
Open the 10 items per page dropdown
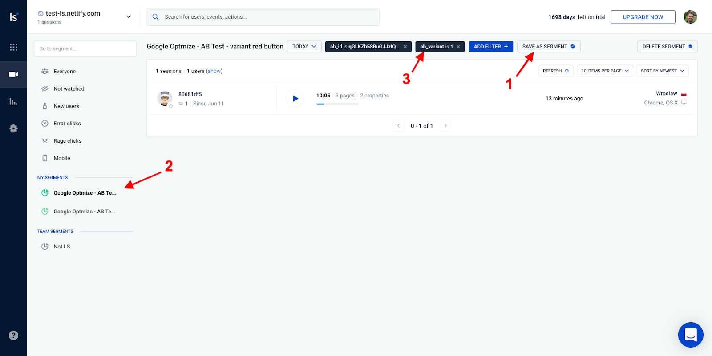tap(604, 71)
